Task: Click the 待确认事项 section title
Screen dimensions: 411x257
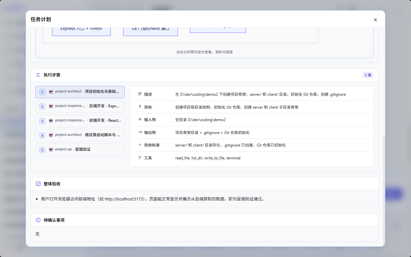Action: tap(54, 220)
